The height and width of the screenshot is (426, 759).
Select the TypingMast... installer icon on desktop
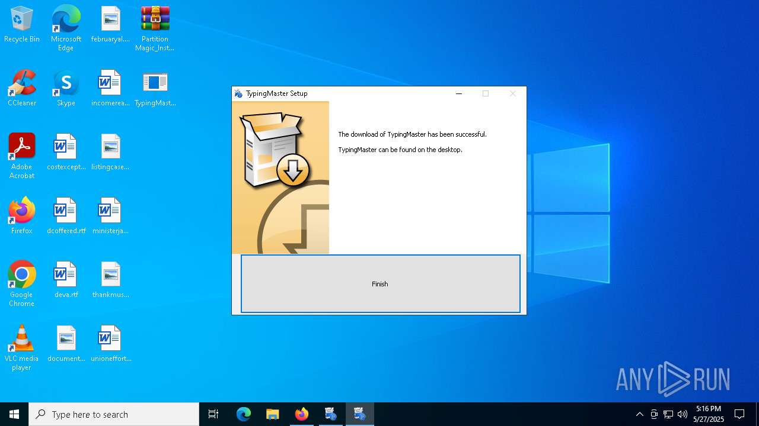point(155,89)
